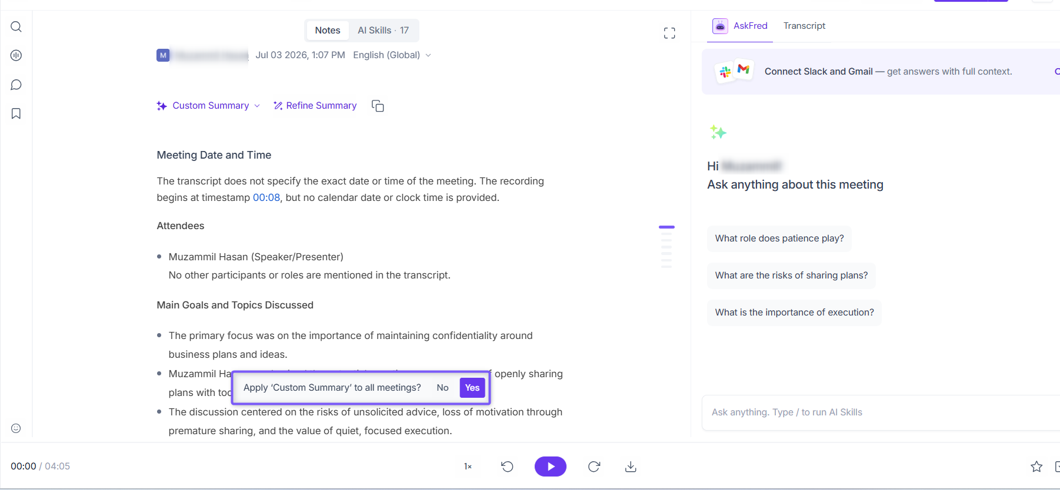Switch to the AI Skills tab

383,31
